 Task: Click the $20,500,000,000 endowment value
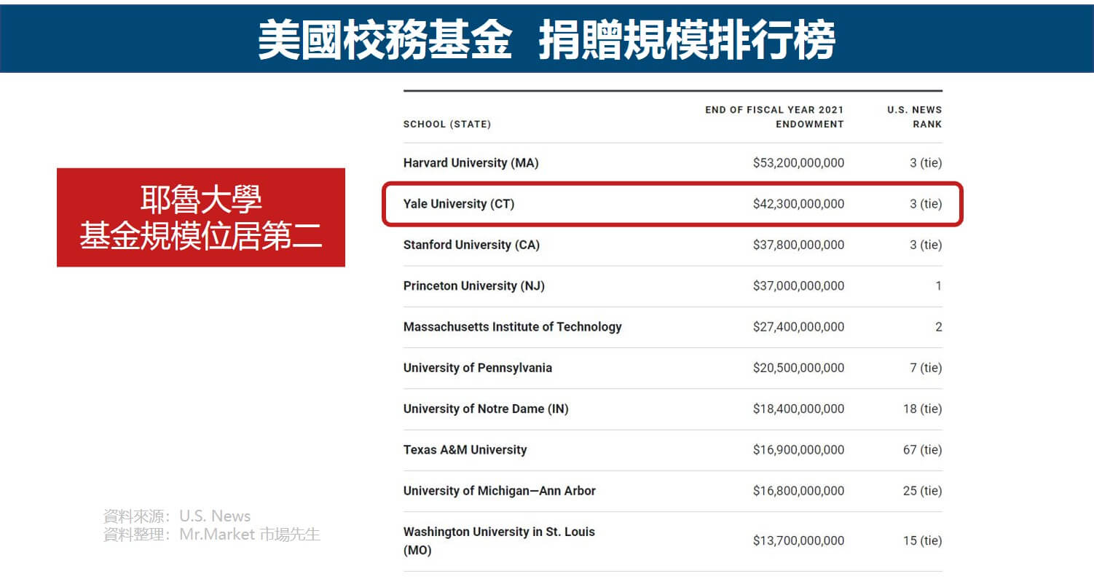point(798,368)
